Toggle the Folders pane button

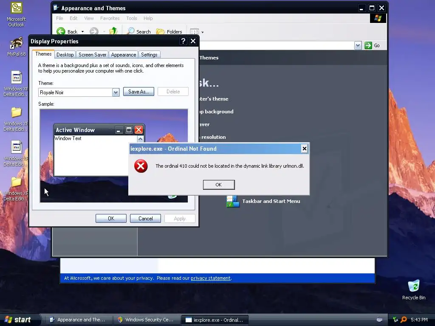pos(169,31)
